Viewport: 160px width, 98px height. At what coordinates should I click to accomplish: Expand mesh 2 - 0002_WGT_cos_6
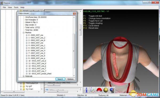click(x=27, y=40)
